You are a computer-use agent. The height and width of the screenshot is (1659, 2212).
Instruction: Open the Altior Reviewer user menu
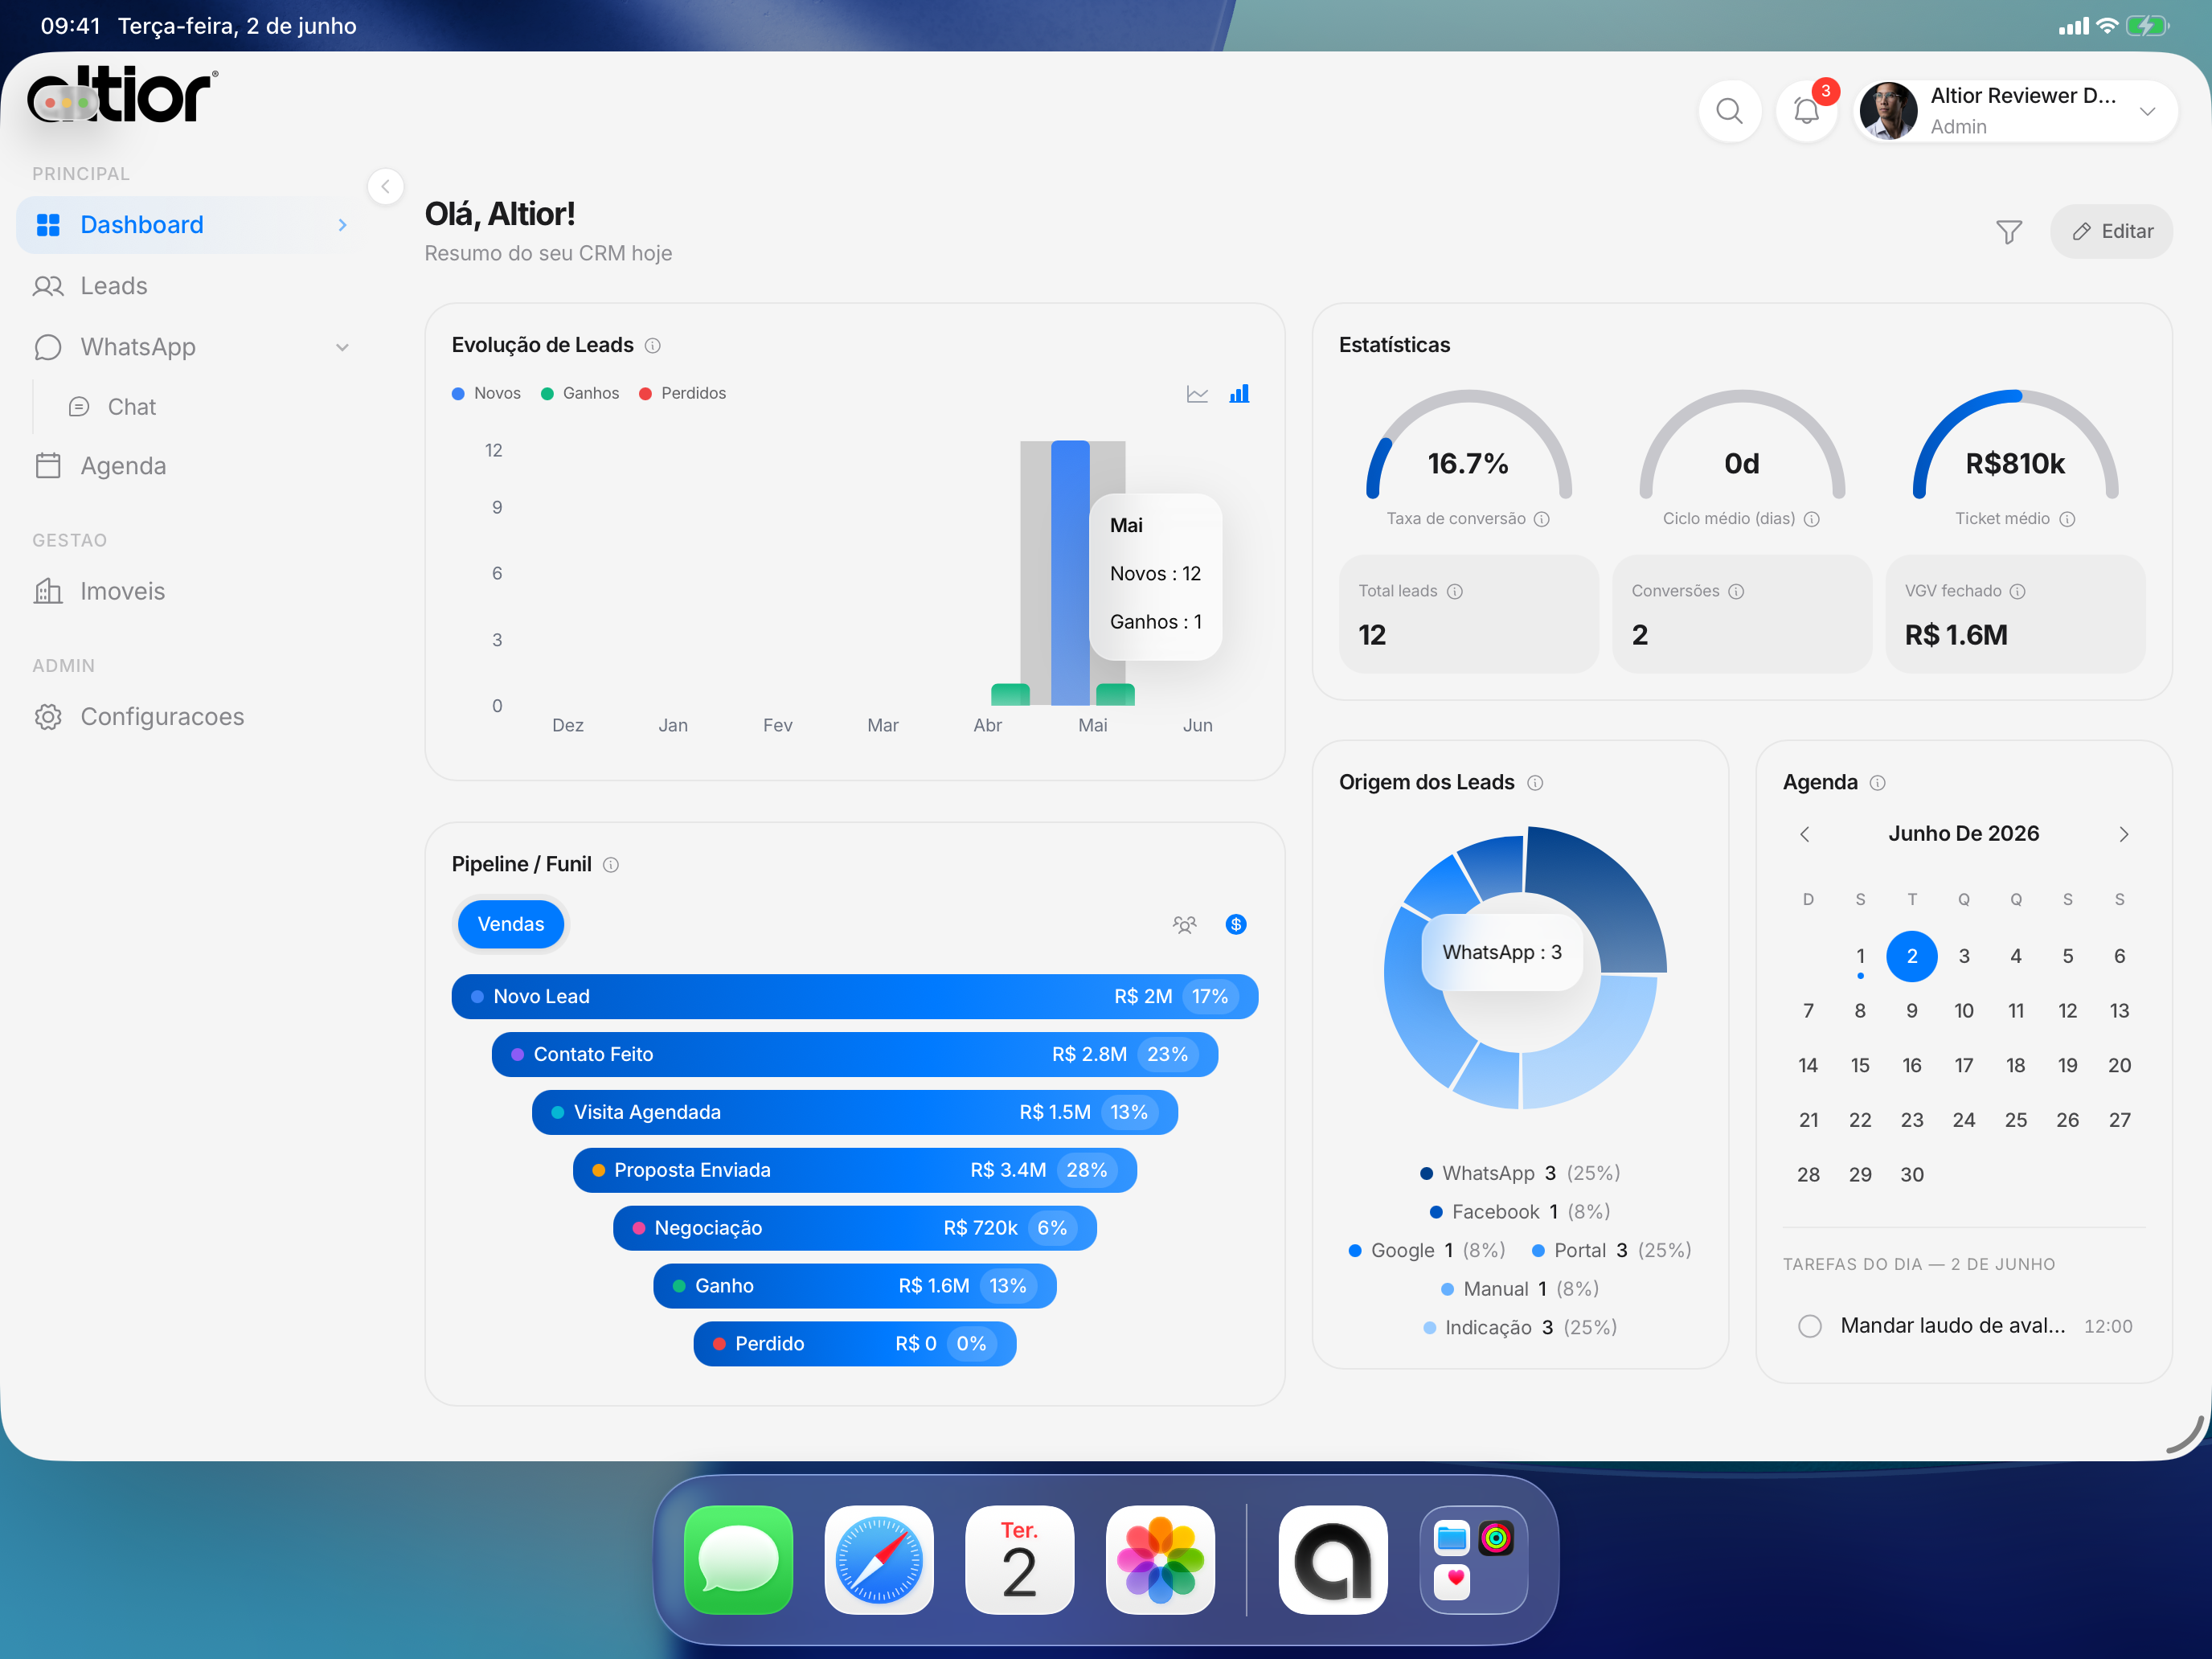tap(2016, 110)
